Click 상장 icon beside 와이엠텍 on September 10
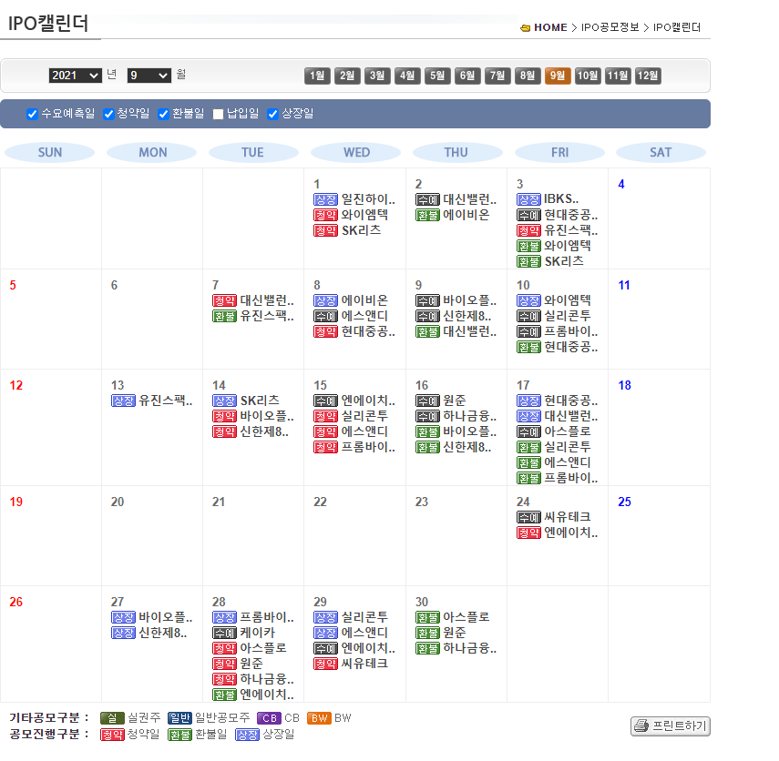The image size is (779, 761). [528, 300]
